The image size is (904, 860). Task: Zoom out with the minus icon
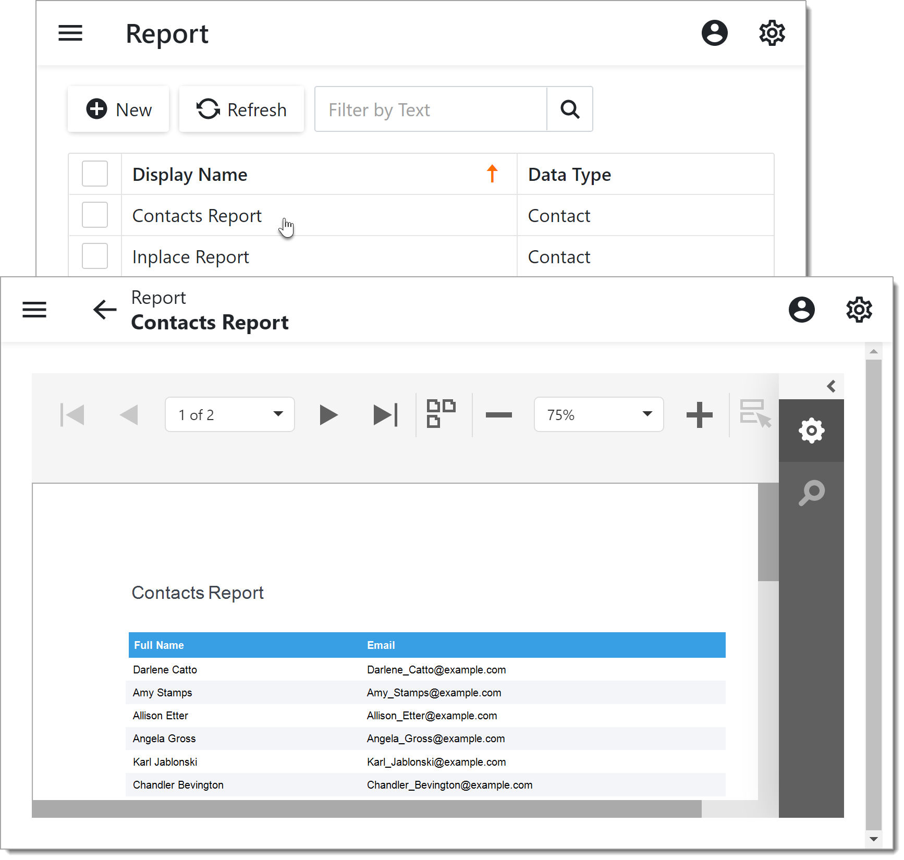(498, 415)
